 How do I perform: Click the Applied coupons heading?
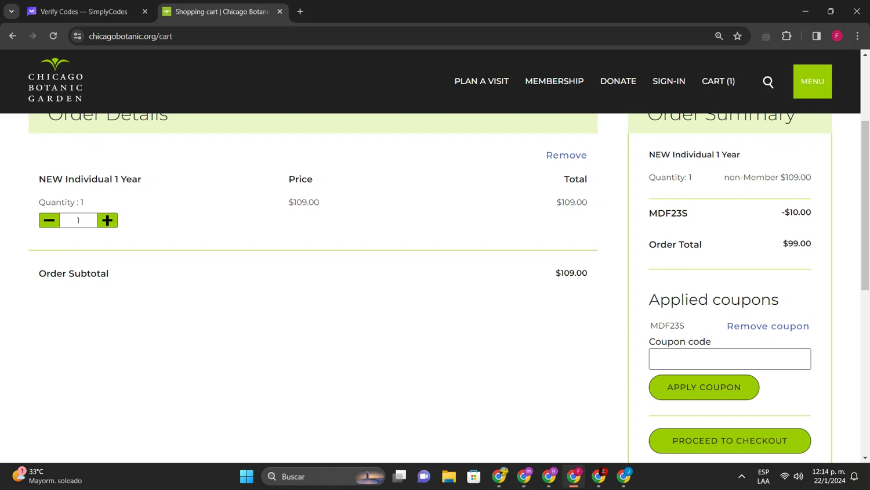[713, 300]
